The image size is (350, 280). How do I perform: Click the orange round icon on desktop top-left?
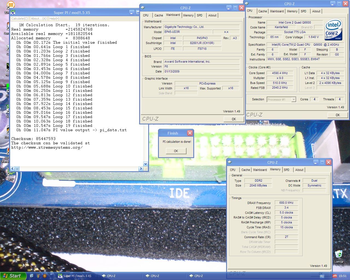(11, 5)
